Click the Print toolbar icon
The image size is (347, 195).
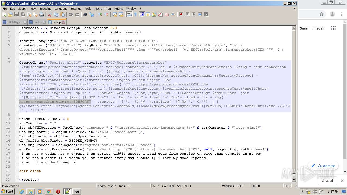[41, 14]
